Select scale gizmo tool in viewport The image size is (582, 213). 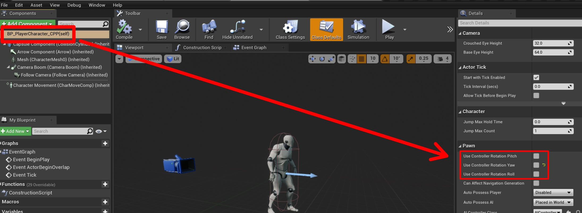pyautogui.click(x=331, y=59)
